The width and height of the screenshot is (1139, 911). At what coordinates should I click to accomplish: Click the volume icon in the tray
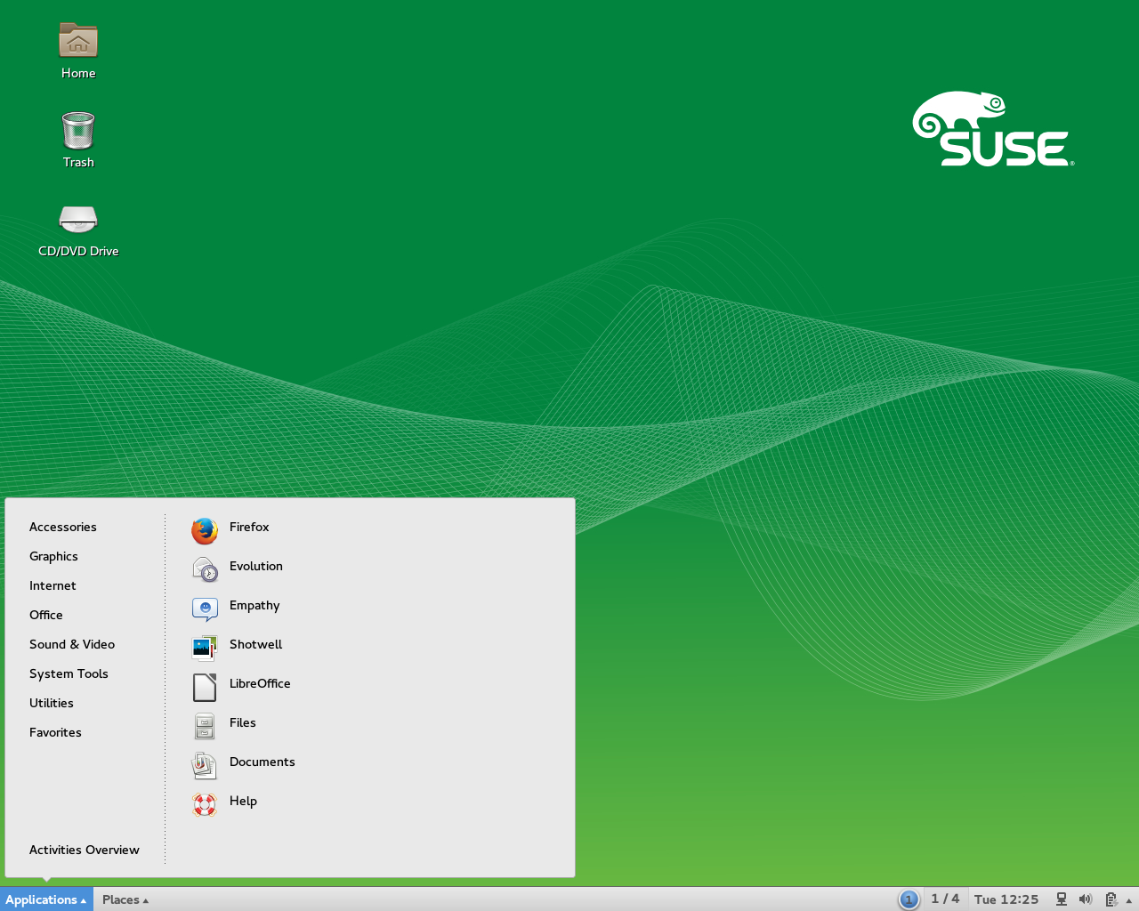coord(1085,899)
